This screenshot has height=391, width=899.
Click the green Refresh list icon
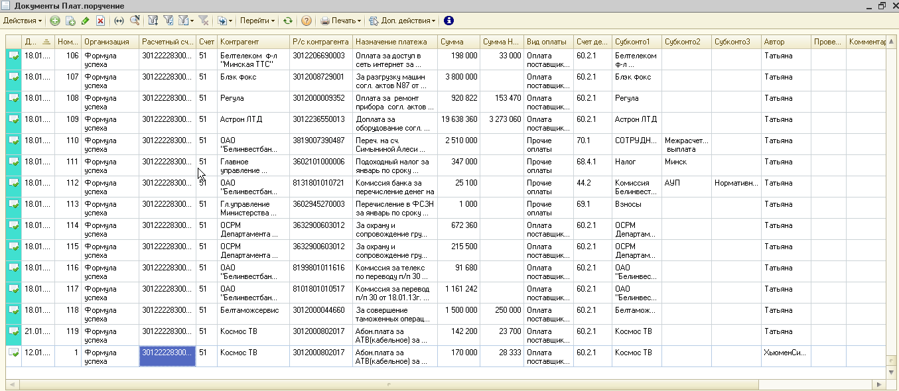coord(287,21)
